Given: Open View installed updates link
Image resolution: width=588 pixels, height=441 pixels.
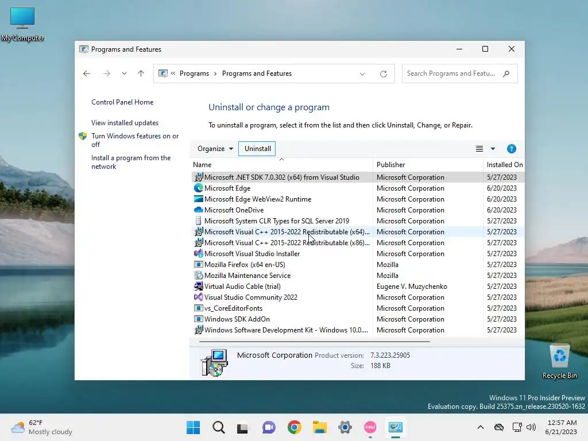Looking at the screenshot, I should (x=125, y=123).
